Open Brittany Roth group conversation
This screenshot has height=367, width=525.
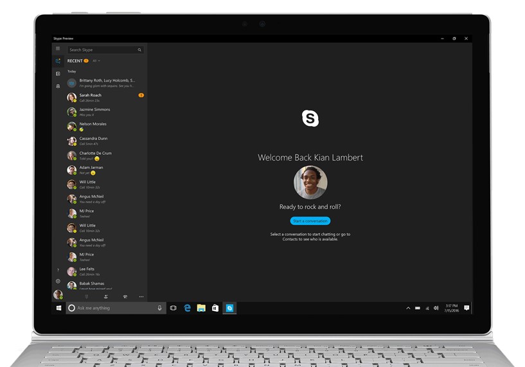coord(105,83)
